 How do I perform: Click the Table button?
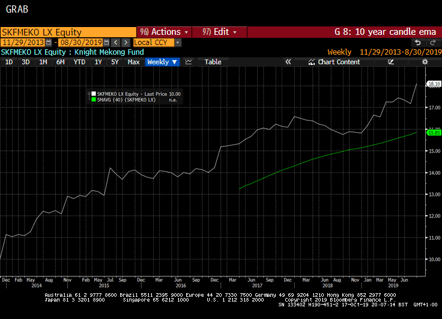tap(213, 62)
